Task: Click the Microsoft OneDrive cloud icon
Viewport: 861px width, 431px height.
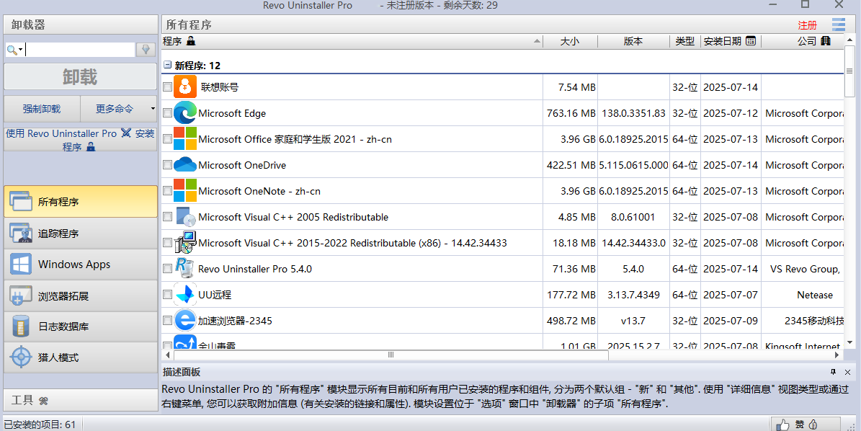Action: point(185,165)
